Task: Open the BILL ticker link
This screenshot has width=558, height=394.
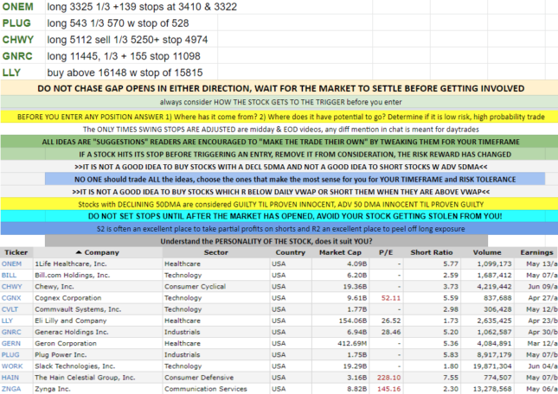Action: coord(9,275)
